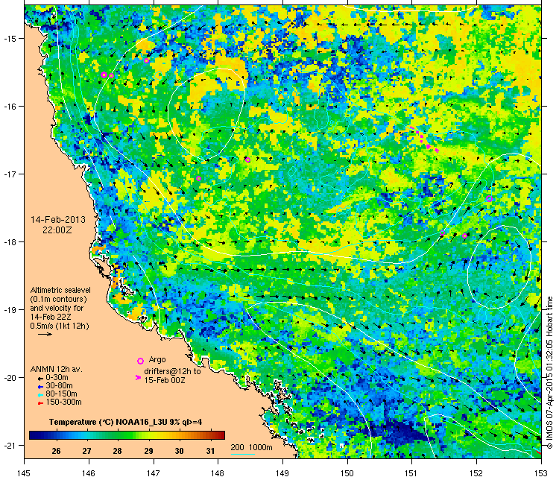Click the green 28°C region of colorbar
559x477 pixels.
click(118, 435)
